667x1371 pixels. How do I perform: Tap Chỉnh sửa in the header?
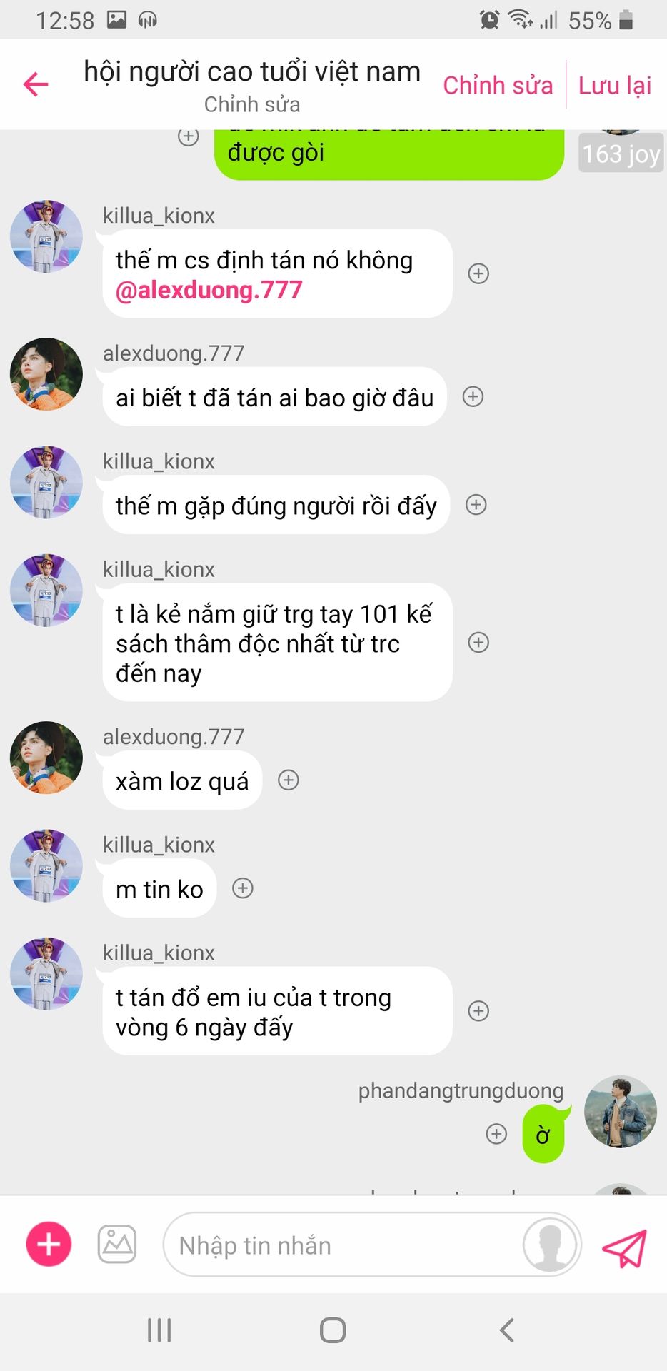click(x=498, y=85)
